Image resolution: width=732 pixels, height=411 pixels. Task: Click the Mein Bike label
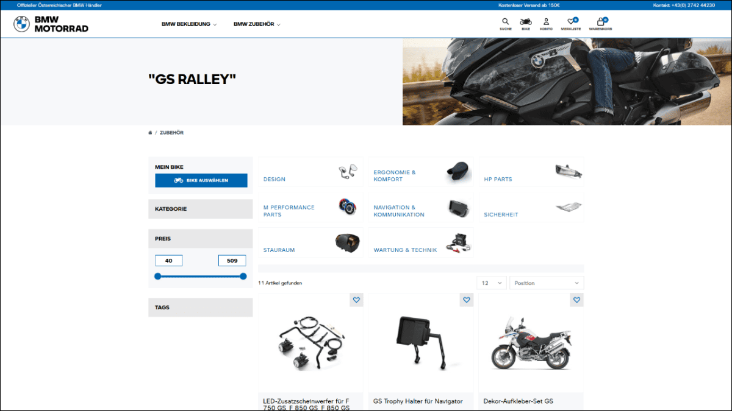pyautogui.click(x=169, y=167)
